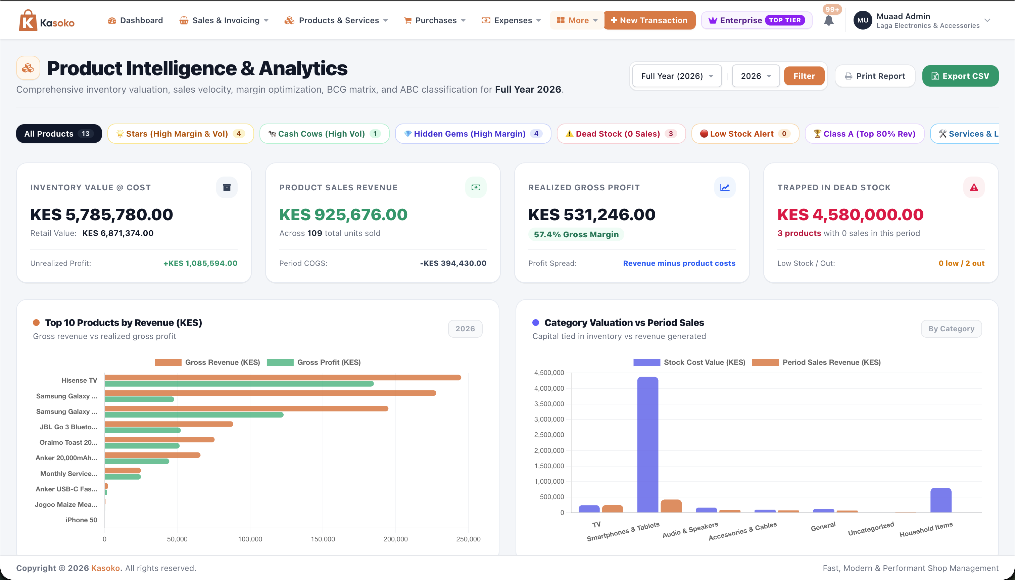The width and height of the screenshot is (1015, 580).
Task: Click the warning triangle icon on Dead Stock card
Action: tap(974, 187)
